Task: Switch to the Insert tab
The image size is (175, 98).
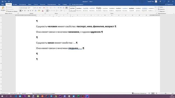Action: (x=15, y=4)
